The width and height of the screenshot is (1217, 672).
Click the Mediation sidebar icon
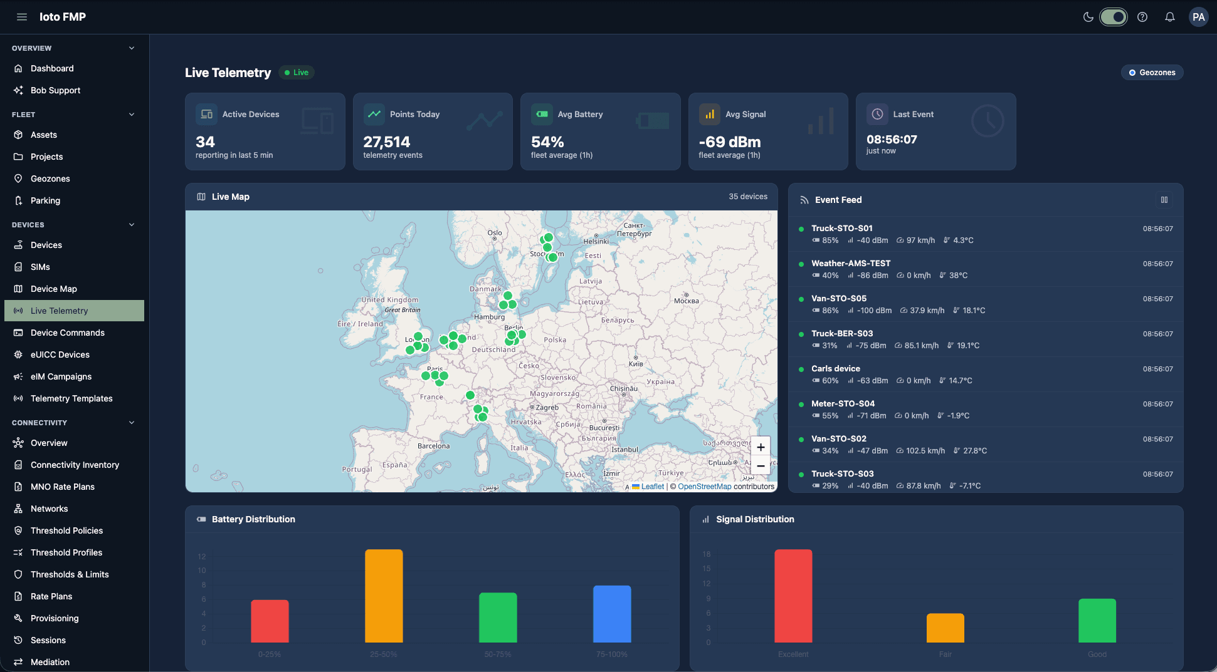coord(18,662)
